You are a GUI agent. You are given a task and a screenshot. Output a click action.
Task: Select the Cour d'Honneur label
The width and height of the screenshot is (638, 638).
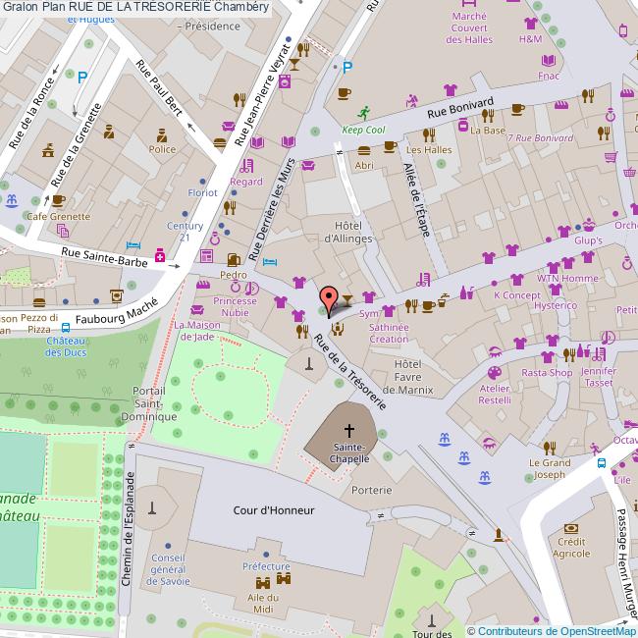click(274, 510)
